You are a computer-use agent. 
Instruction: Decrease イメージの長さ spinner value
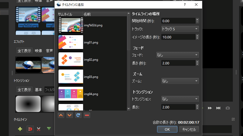pyautogui.click(x=197, y=38)
